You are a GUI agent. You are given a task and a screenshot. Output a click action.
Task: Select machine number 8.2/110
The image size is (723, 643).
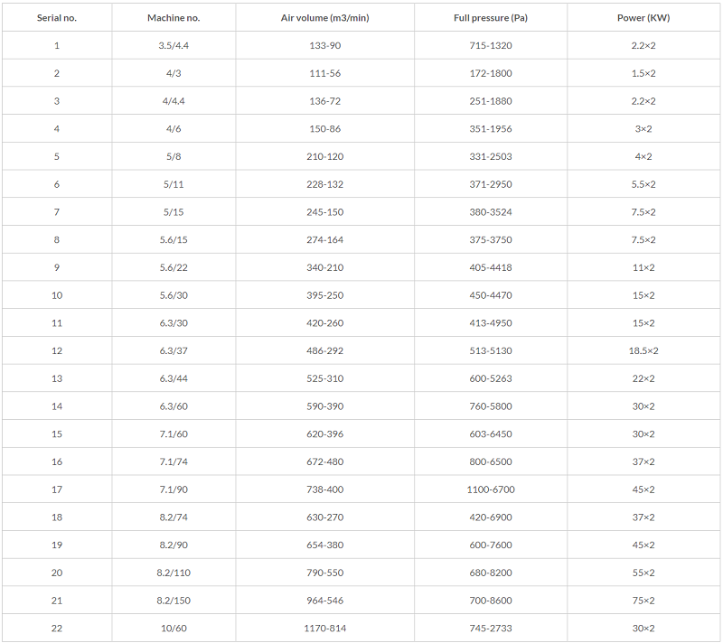tap(174, 573)
